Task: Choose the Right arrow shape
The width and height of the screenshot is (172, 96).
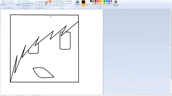Action: (59, 3)
